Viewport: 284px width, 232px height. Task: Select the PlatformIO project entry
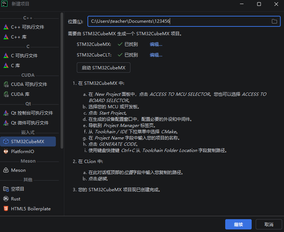pos(28,152)
